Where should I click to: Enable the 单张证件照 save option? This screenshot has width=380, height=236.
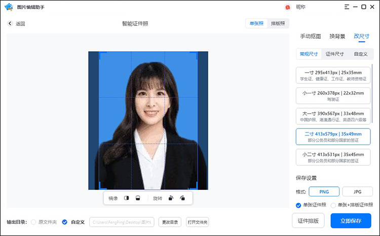[298, 205]
